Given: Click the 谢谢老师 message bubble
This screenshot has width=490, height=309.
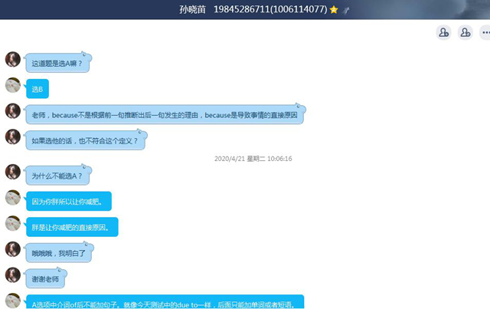Looking at the screenshot, I should [46, 278].
